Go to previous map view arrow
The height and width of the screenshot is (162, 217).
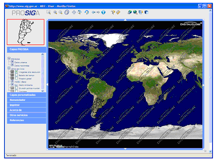[x=94, y=12]
